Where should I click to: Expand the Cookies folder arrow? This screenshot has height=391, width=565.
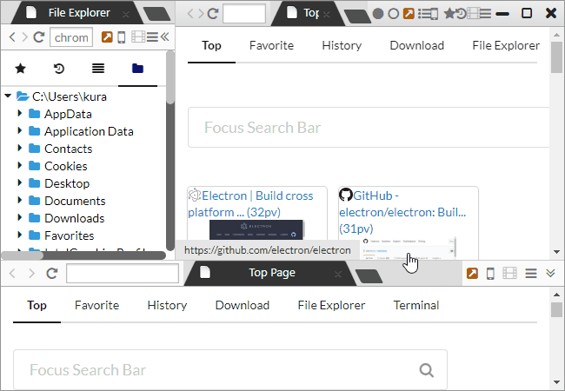click(x=20, y=165)
